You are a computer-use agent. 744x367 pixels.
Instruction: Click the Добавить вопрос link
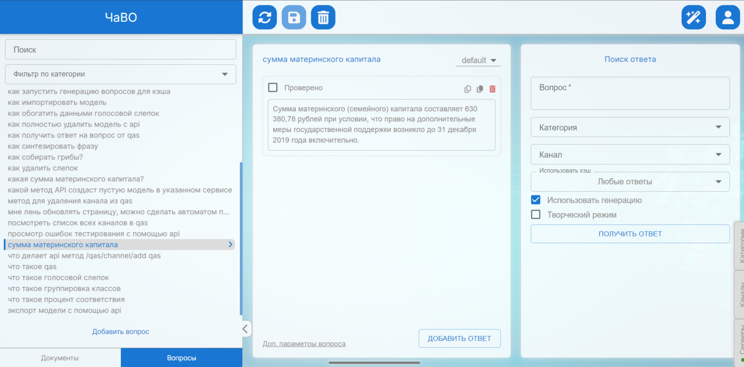[x=120, y=331]
